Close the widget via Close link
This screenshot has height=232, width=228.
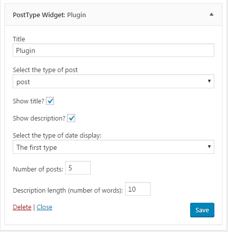(44, 207)
